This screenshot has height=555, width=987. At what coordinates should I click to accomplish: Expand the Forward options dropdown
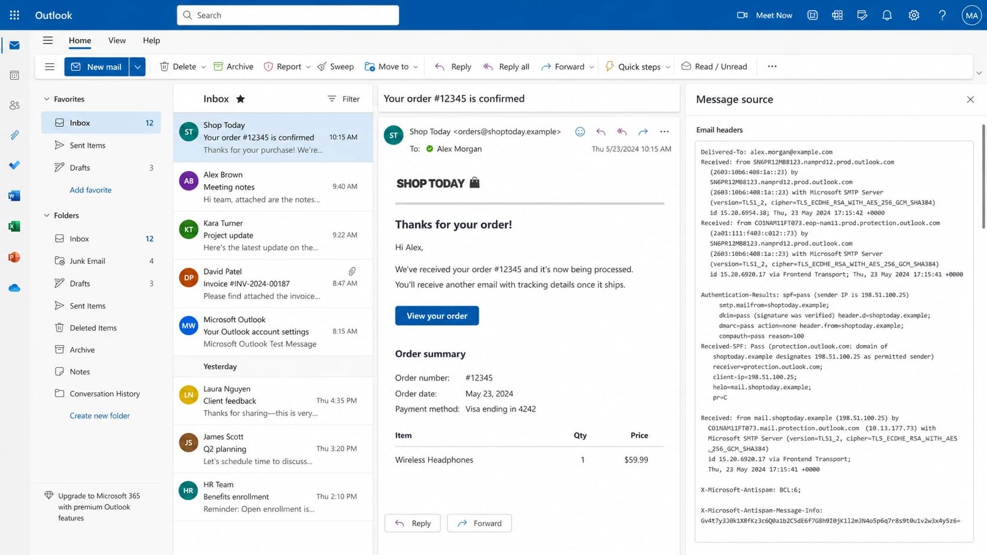click(x=591, y=67)
